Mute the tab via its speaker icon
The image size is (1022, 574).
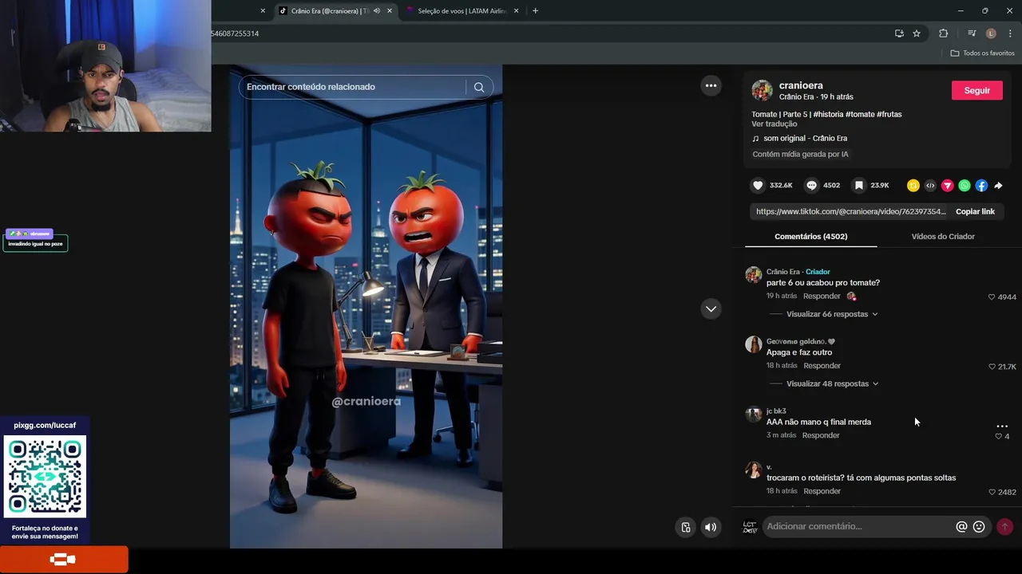[x=376, y=10]
